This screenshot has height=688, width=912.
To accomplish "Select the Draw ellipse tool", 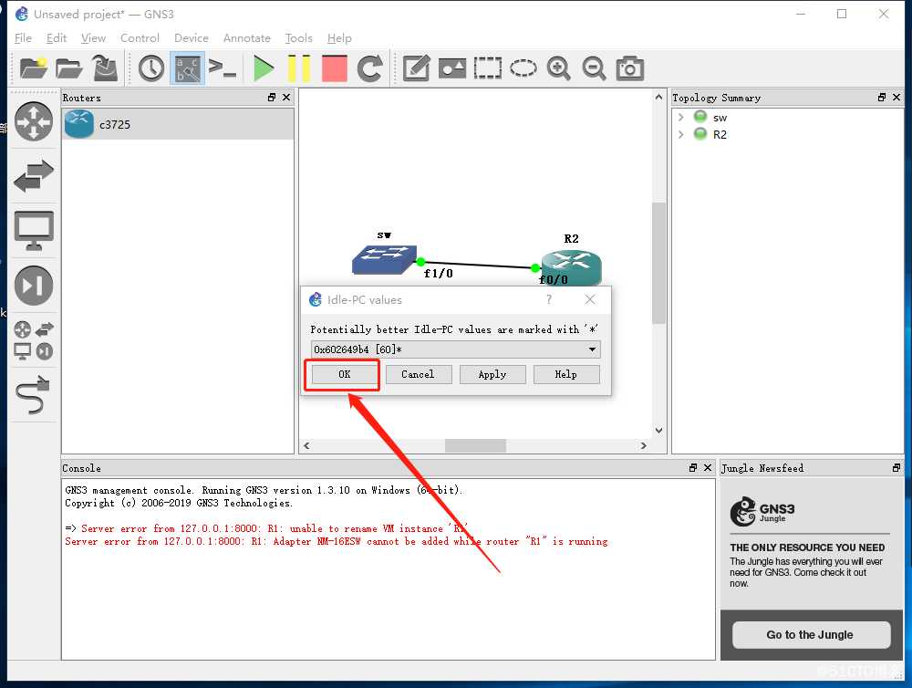I will [x=523, y=68].
